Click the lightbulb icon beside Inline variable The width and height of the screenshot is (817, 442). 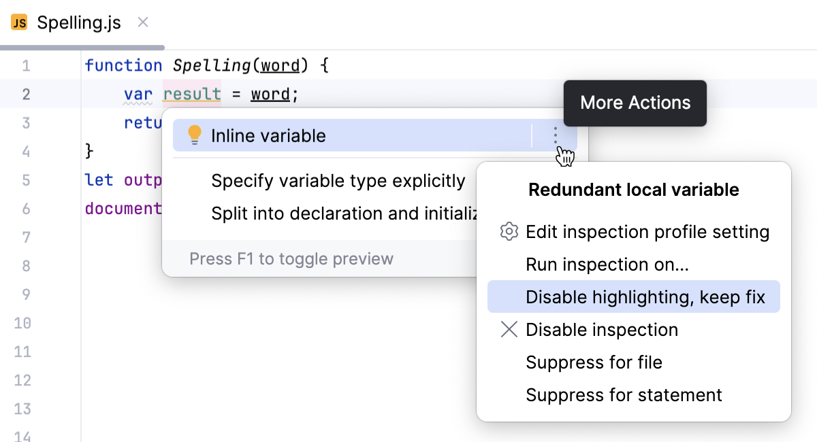195,135
